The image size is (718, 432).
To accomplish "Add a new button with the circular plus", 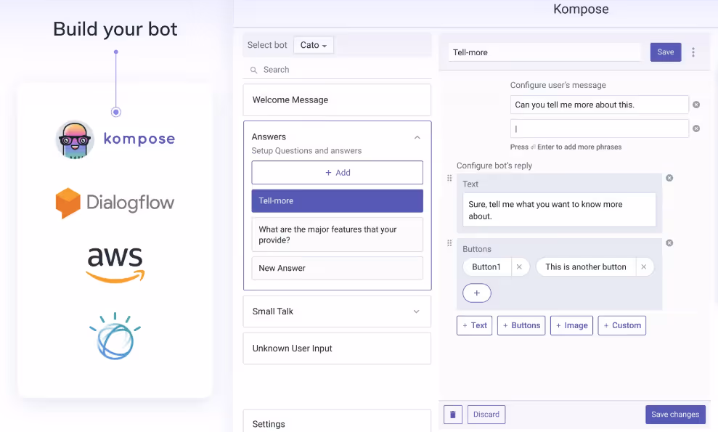I will 477,293.
